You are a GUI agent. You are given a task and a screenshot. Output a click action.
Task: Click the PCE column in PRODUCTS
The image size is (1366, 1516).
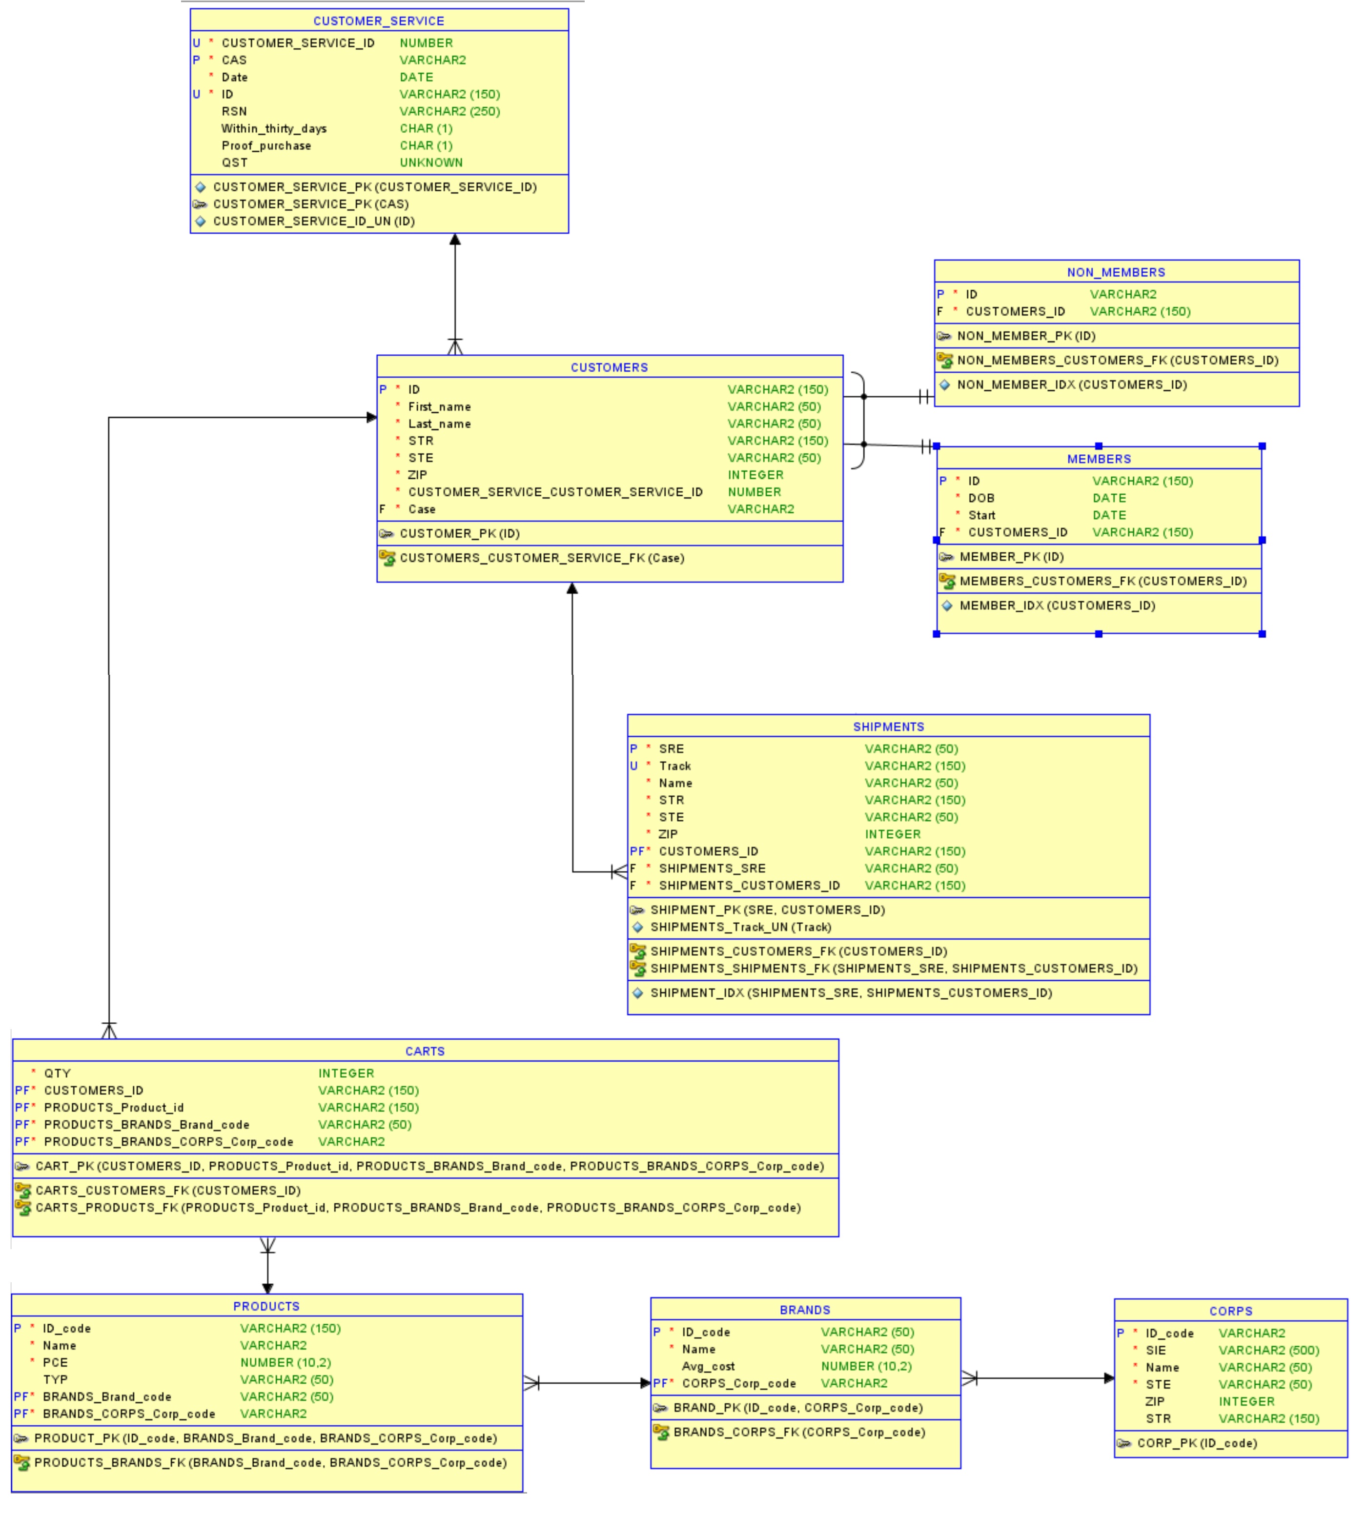tap(266, 1363)
